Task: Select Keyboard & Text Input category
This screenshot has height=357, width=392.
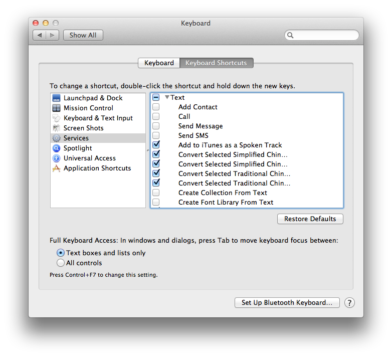Action: tap(98, 118)
